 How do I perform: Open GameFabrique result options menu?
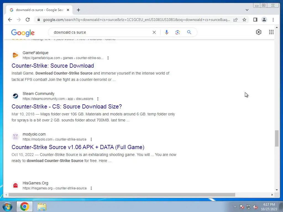[108, 58]
